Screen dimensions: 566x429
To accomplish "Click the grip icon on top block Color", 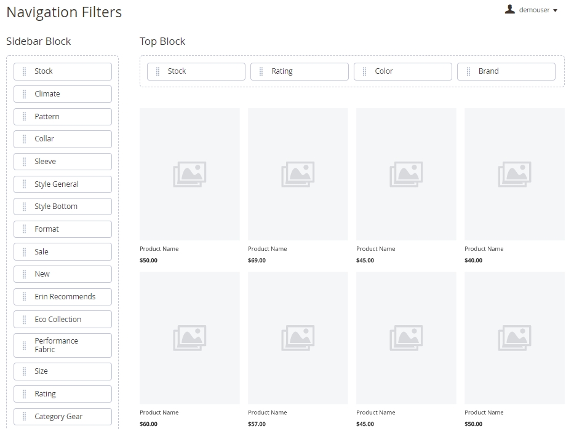I will (364, 71).
